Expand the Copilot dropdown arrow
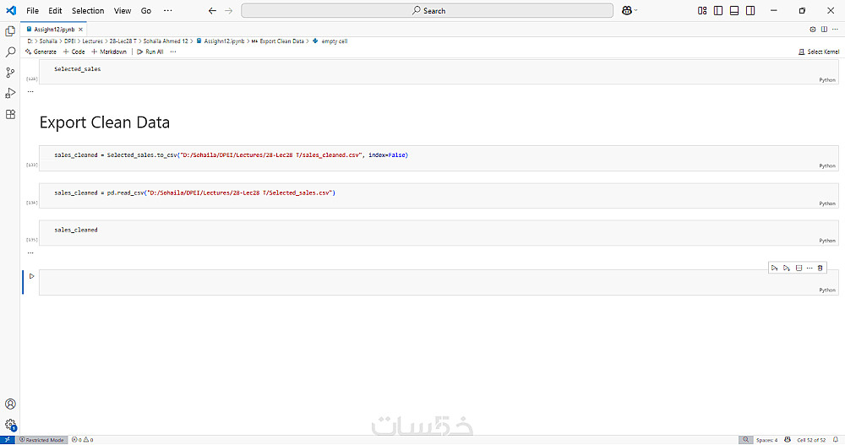 coord(636,10)
